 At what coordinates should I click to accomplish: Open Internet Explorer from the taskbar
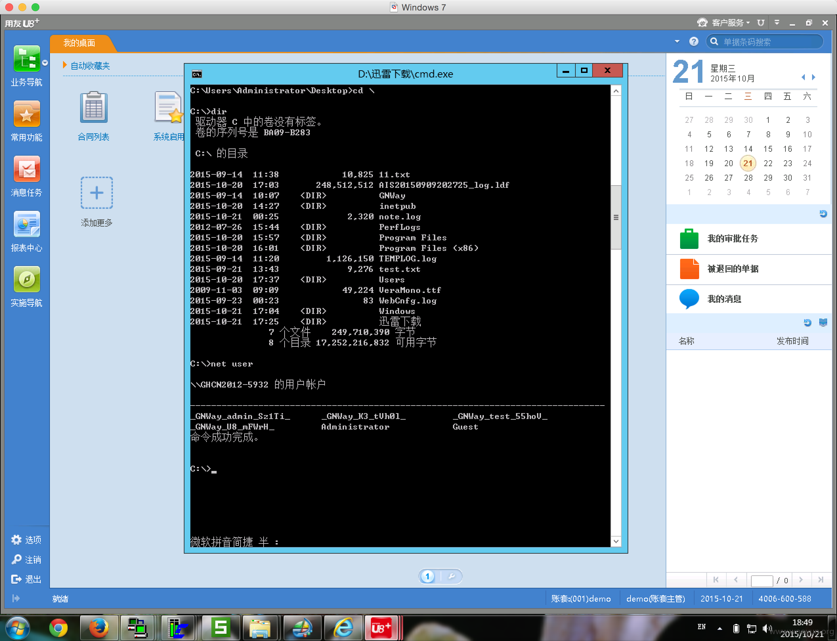click(x=344, y=628)
